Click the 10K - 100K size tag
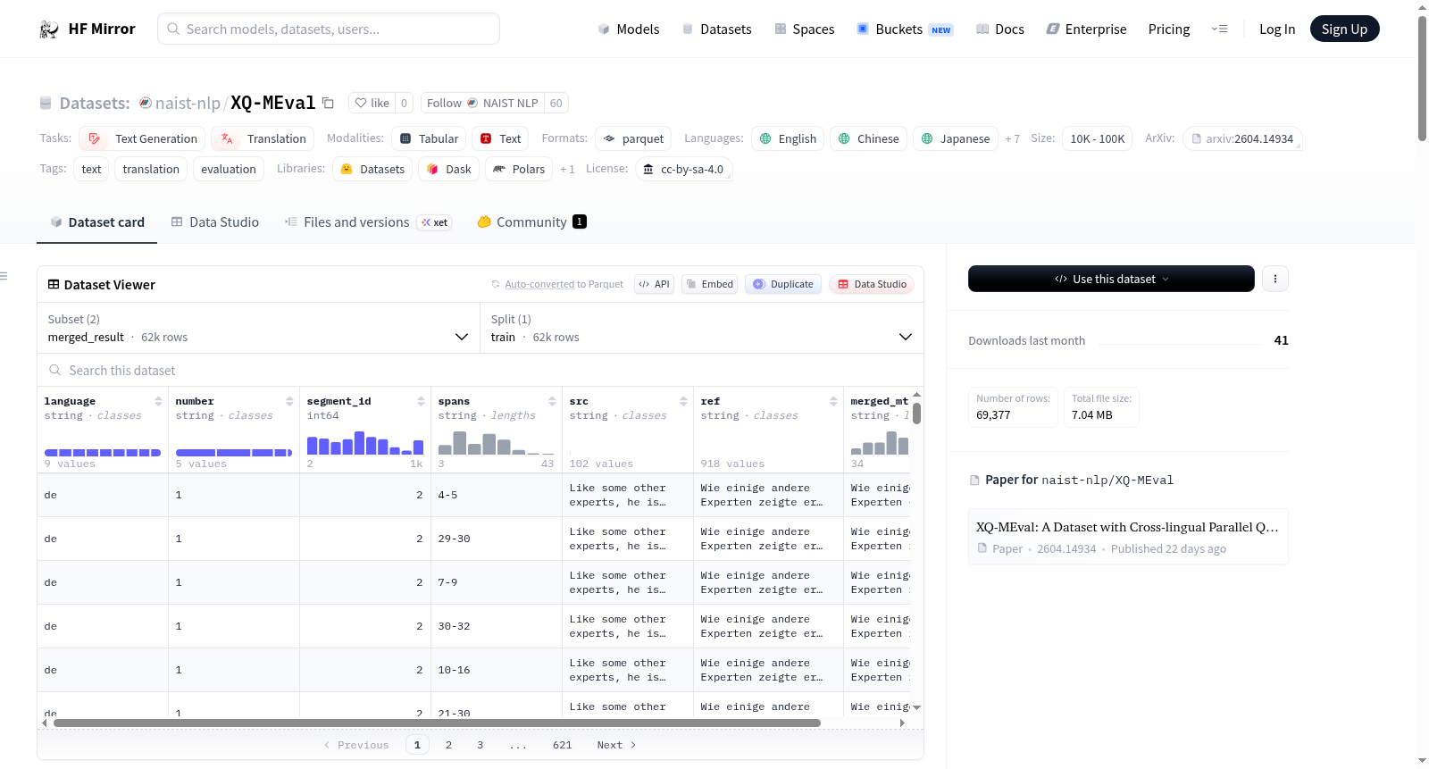This screenshot has height=769, width=1429. pos(1098,138)
